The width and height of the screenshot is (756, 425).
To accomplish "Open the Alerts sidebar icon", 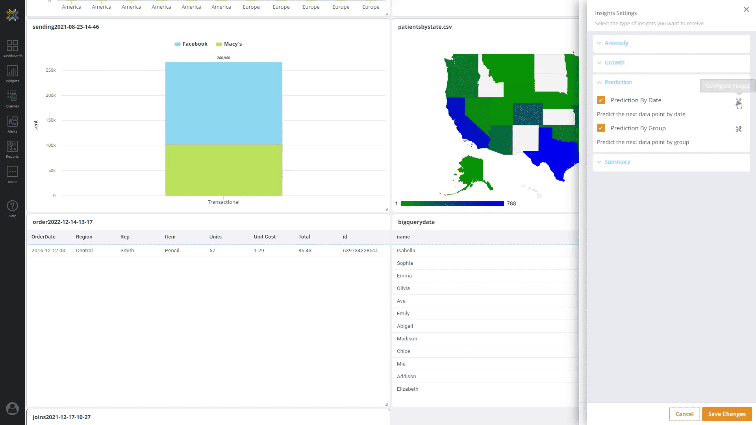I will [x=12, y=124].
